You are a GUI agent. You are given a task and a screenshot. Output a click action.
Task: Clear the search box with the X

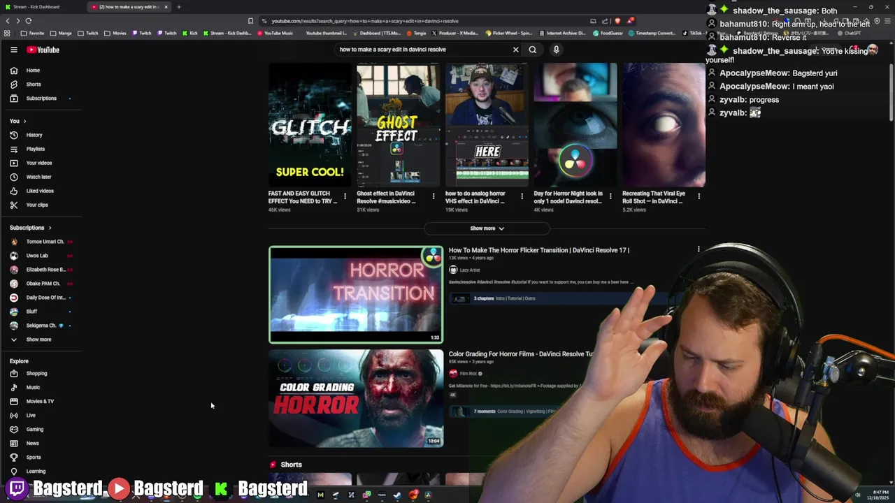point(516,50)
